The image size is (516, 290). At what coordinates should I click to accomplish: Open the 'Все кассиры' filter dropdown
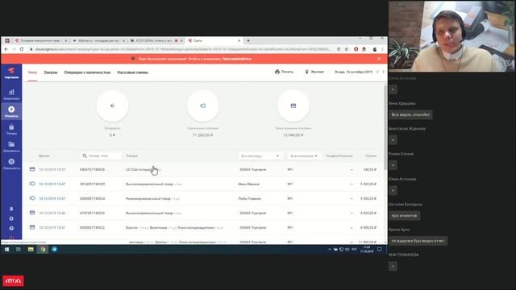point(260,155)
